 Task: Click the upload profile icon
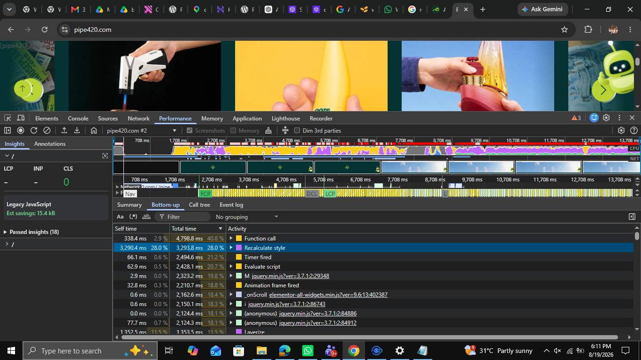[64, 130]
